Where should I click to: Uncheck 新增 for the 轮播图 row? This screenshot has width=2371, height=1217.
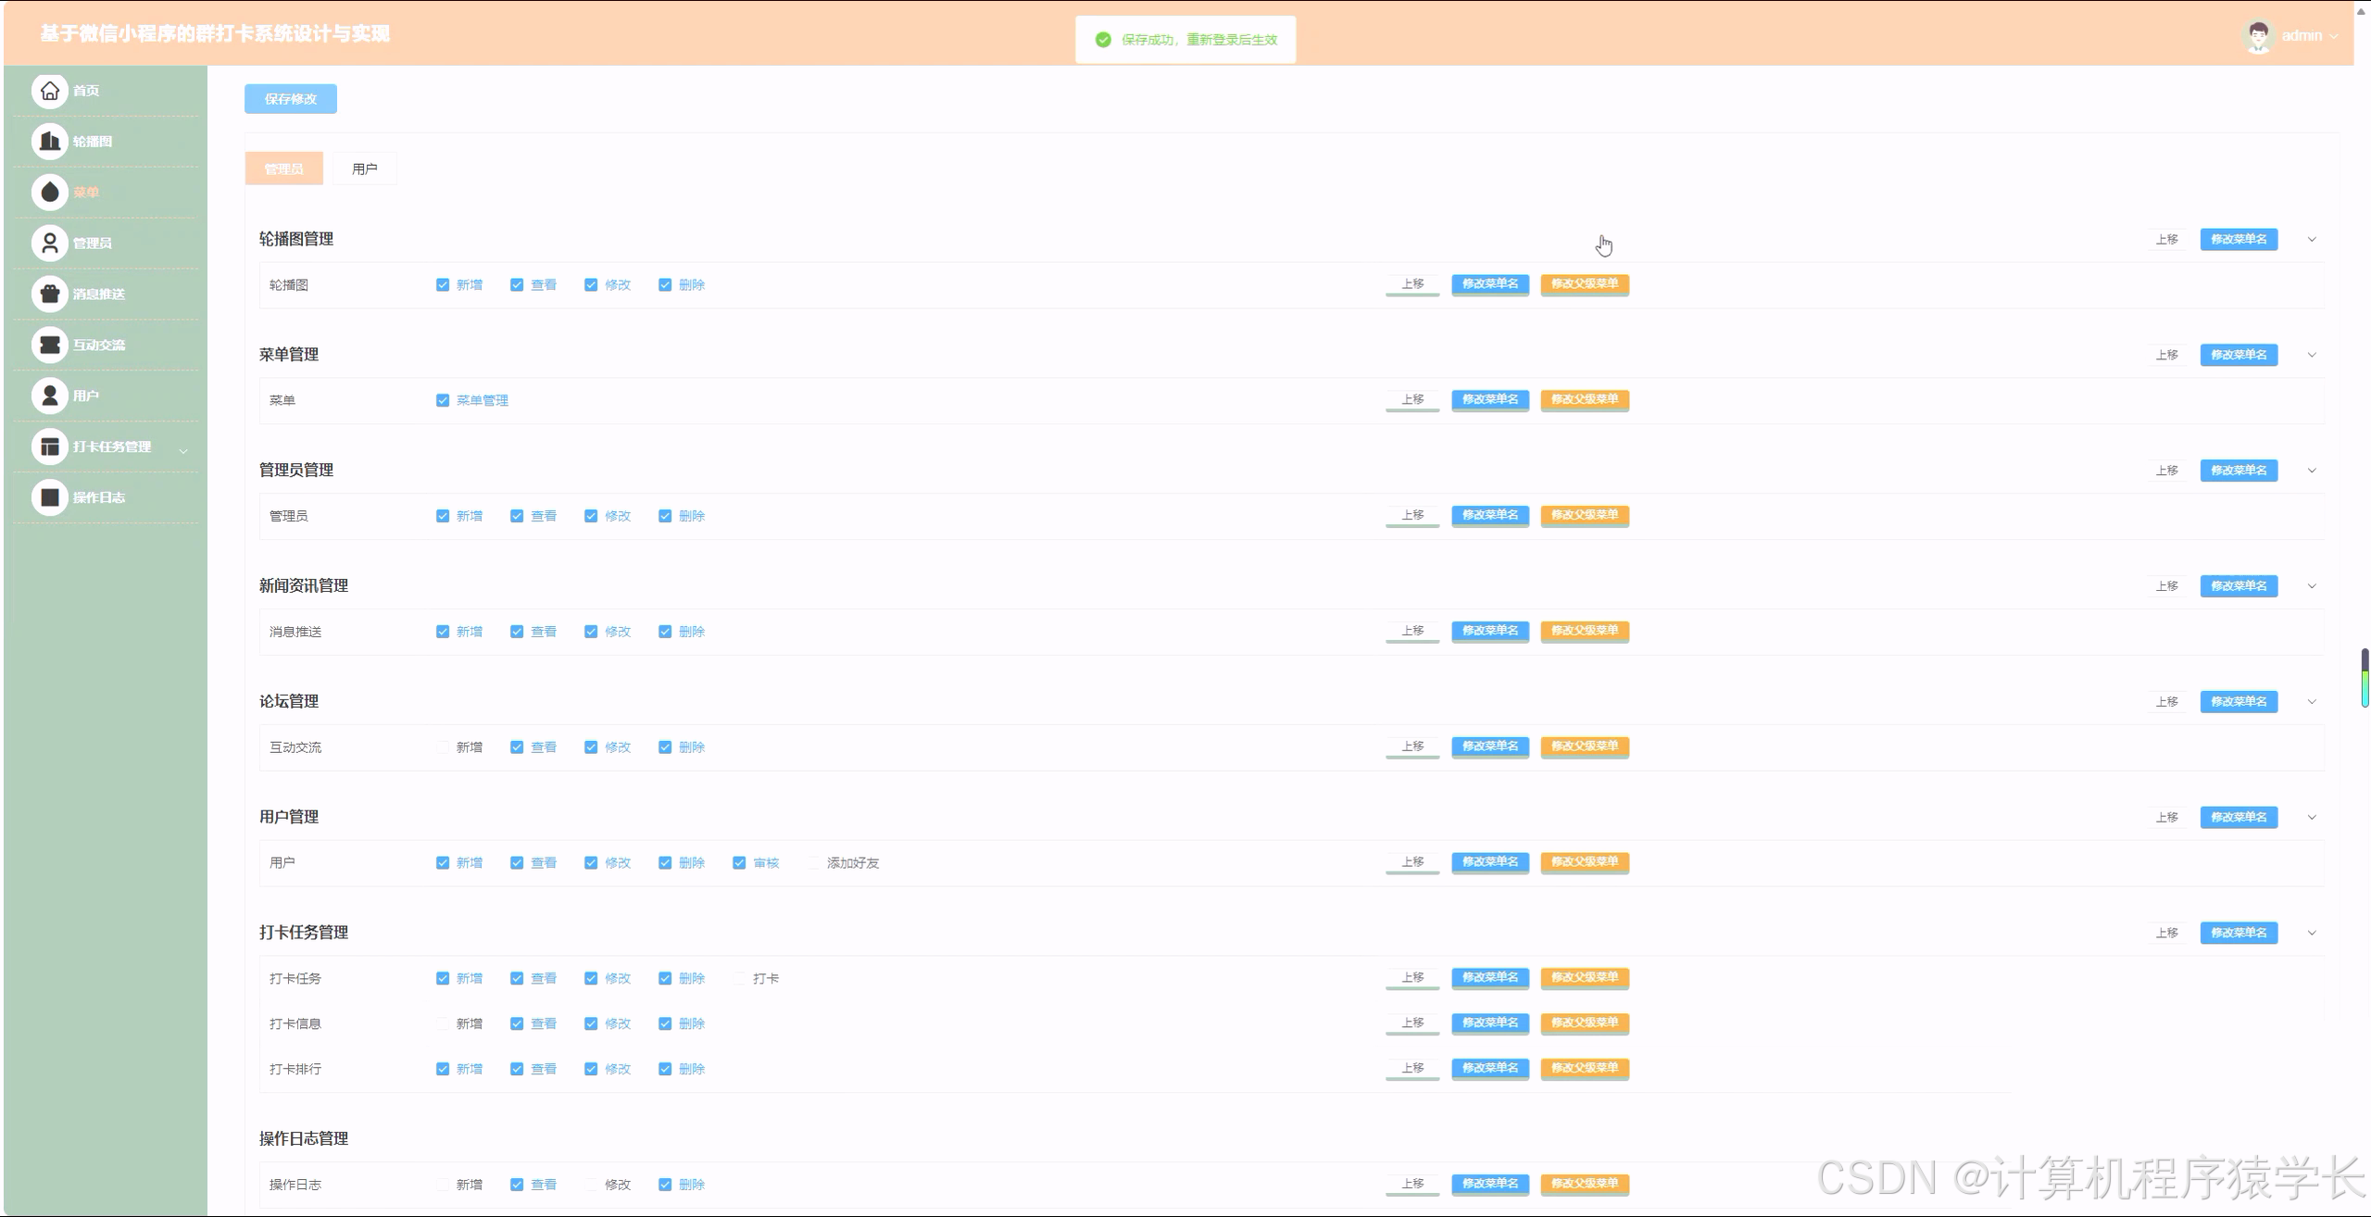[443, 285]
